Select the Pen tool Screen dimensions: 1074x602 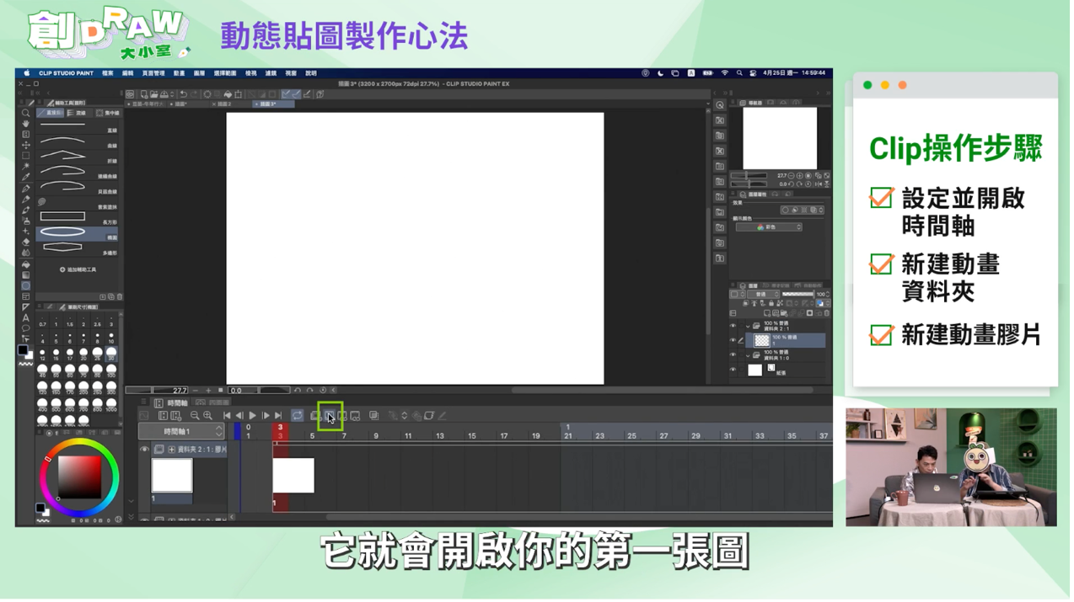coord(26,188)
